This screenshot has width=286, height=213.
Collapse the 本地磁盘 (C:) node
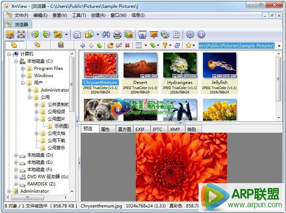(x=16, y=61)
